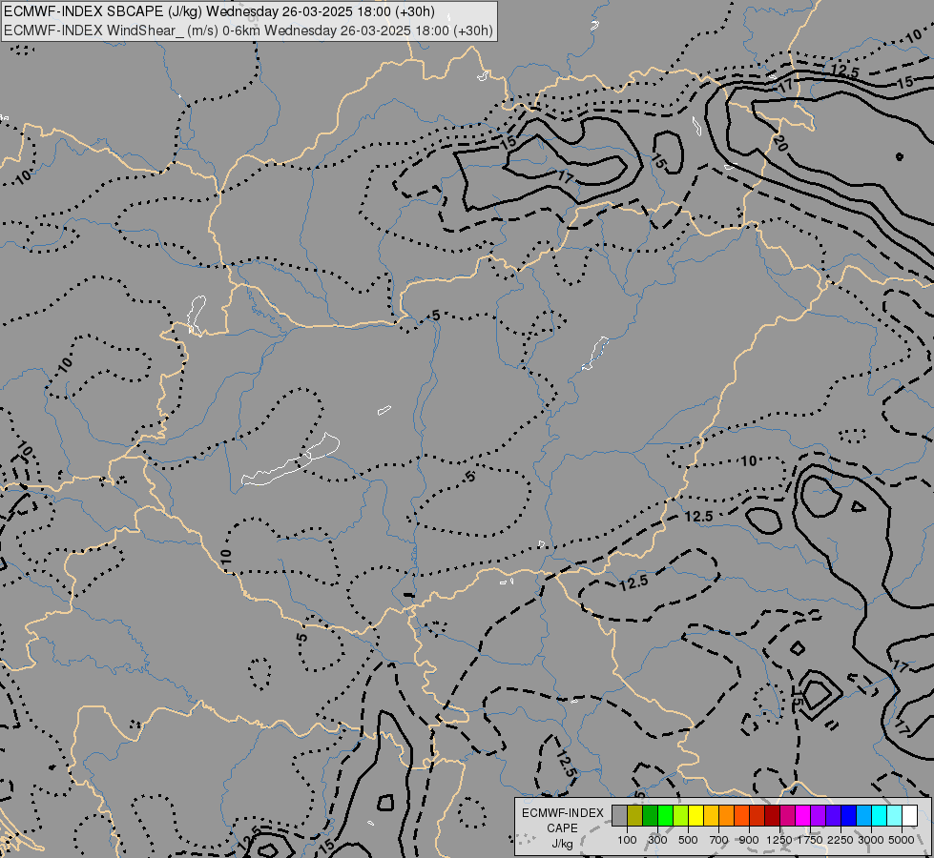934x858 pixels.
Task: Select the sky blue legend swatch
Action: 864,815
